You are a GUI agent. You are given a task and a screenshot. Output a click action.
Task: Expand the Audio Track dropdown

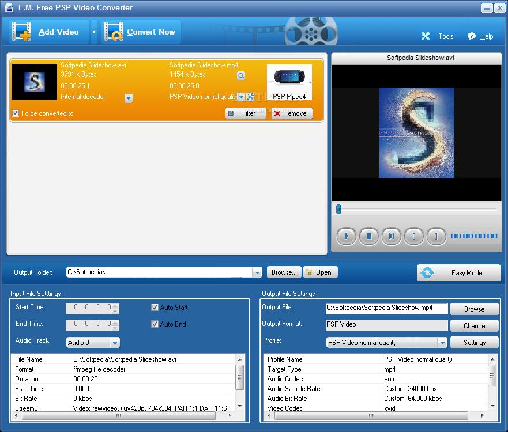pos(115,343)
